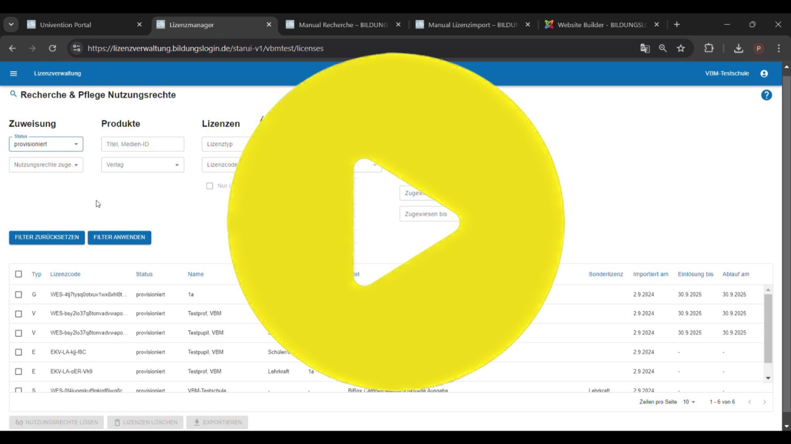The image size is (791, 444).
Task: Play the video with yellow play button
Action: point(395,222)
